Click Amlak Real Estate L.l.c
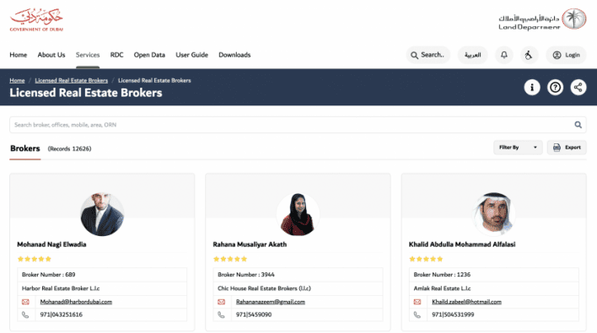 pos(442,288)
